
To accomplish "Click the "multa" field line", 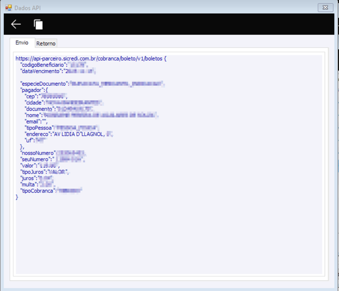I will click(37, 184).
